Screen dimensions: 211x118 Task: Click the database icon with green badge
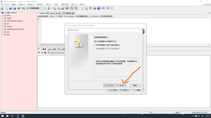tap(87, 8)
